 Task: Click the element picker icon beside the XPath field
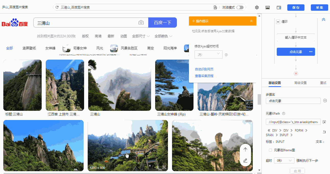324,122
